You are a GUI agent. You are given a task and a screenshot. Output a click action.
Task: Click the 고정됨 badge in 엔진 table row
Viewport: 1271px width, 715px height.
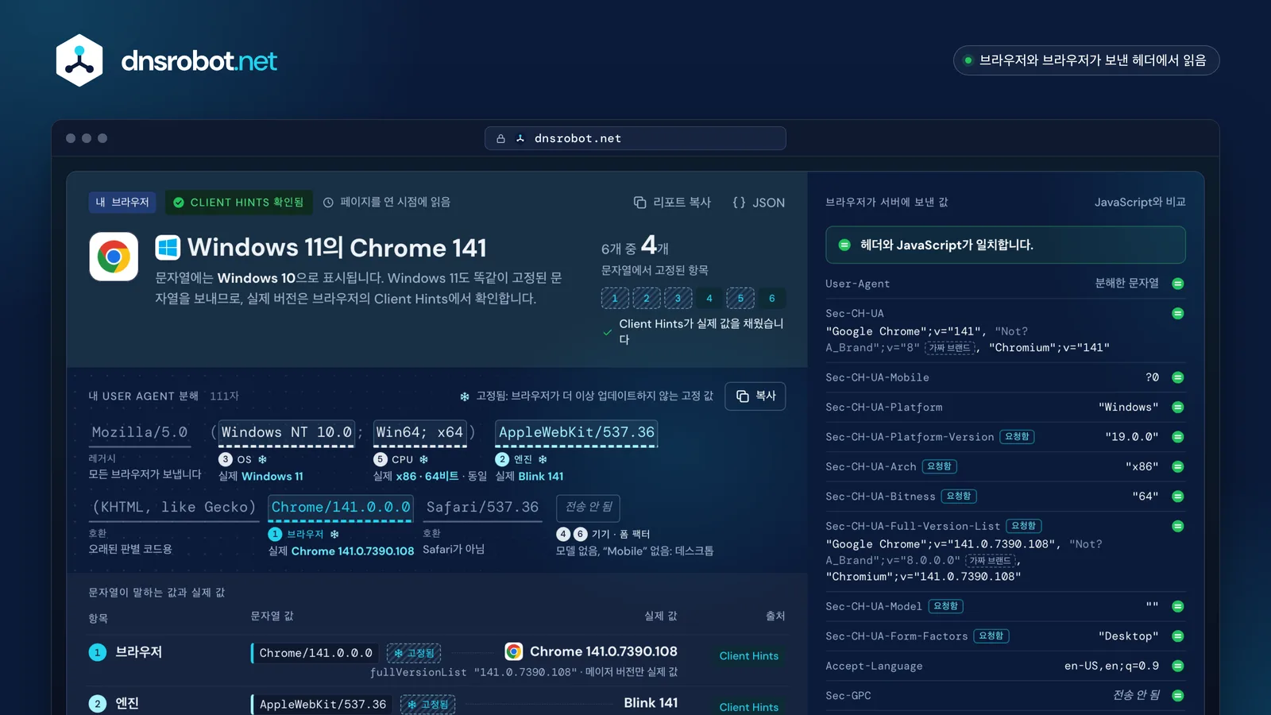coord(427,704)
